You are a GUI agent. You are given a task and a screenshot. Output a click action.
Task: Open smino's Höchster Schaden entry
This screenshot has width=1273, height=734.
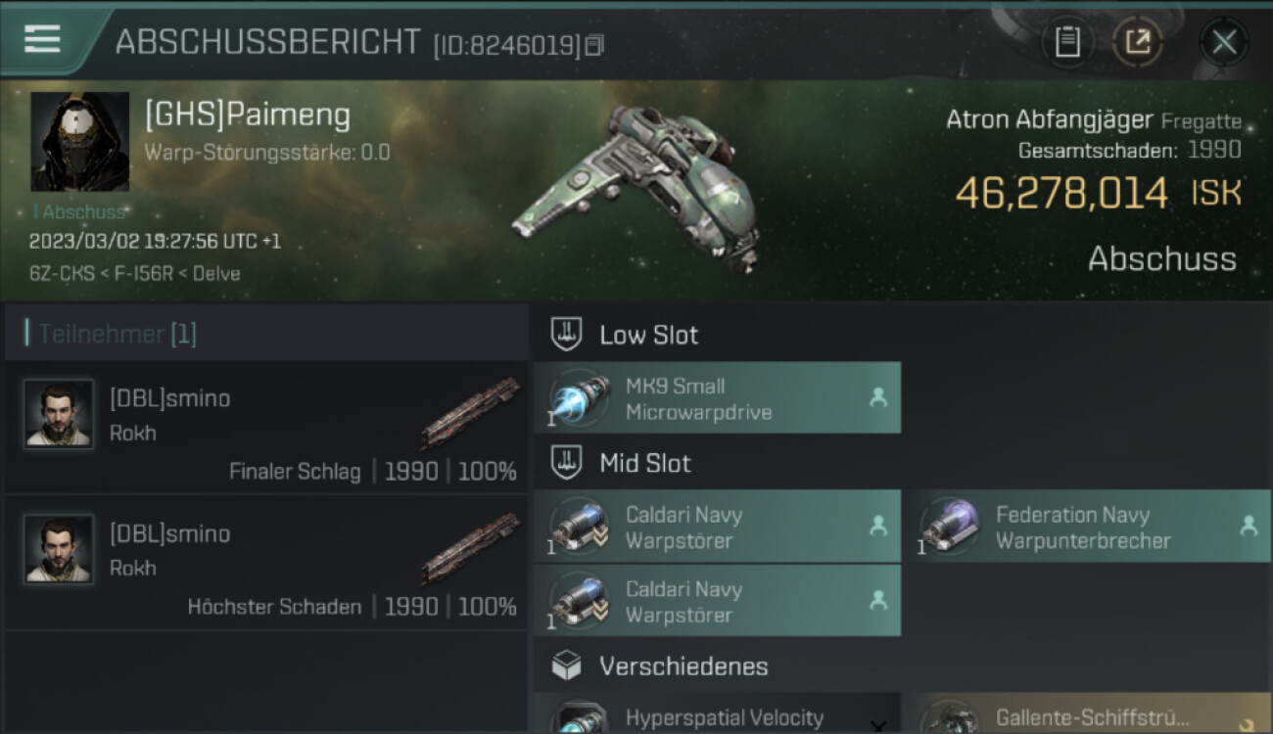[x=266, y=562]
